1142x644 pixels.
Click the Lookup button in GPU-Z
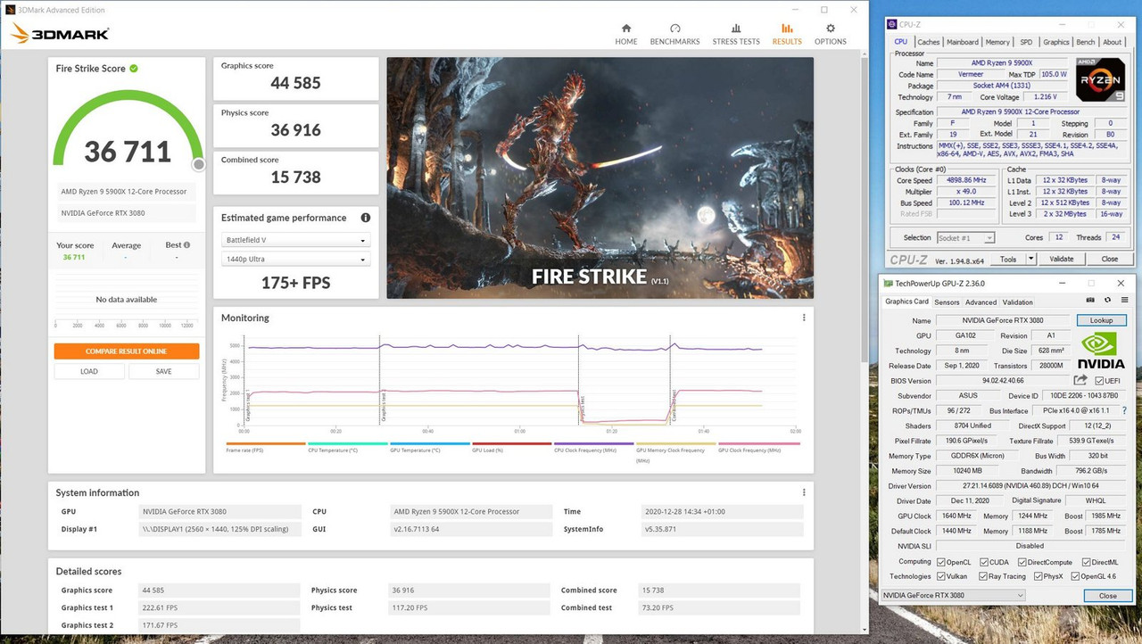click(x=1101, y=320)
